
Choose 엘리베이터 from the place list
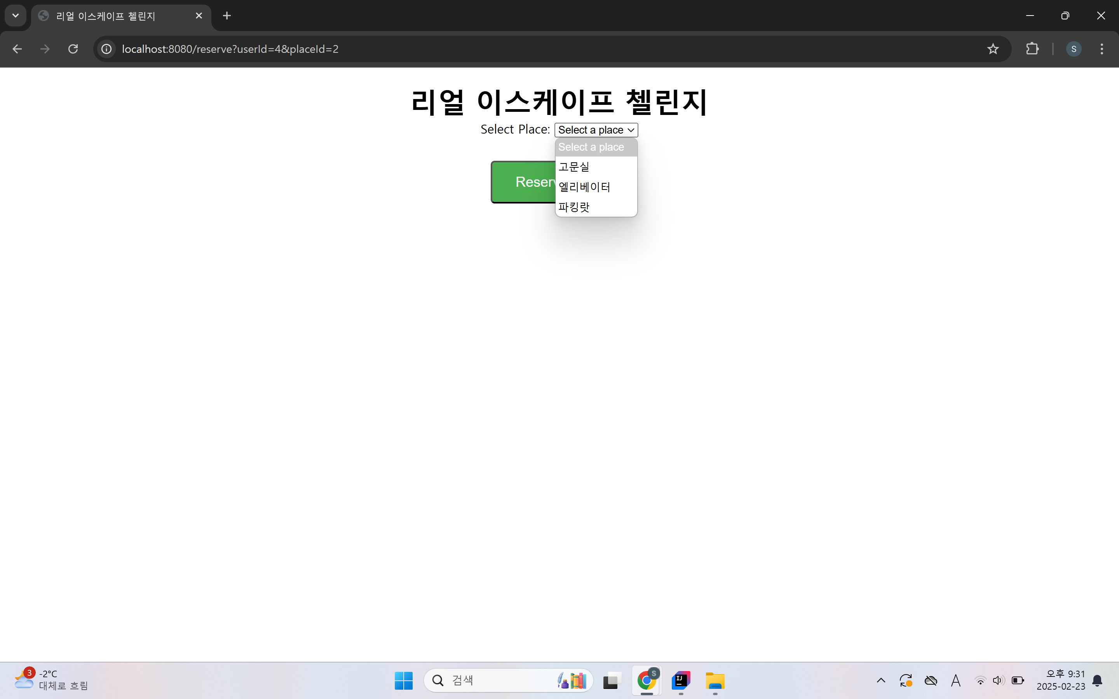tap(584, 187)
